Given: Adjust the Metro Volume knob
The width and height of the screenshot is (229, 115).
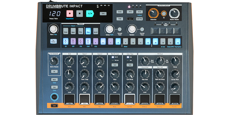Looking at the screenshot, I should click(x=54, y=61).
